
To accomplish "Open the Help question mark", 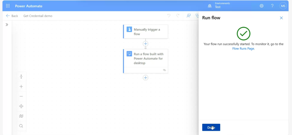I will click(x=272, y=6).
